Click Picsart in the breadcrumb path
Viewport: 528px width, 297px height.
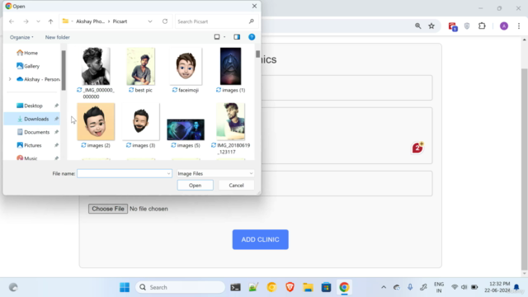click(120, 21)
